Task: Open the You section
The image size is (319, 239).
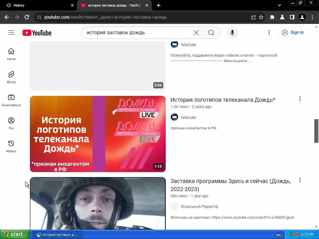Action: coord(11,123)
